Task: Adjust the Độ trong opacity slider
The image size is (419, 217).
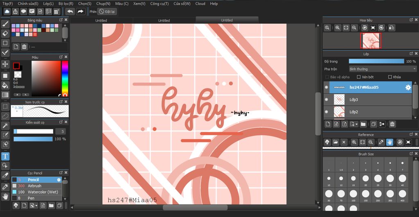Action: (376, 61)
